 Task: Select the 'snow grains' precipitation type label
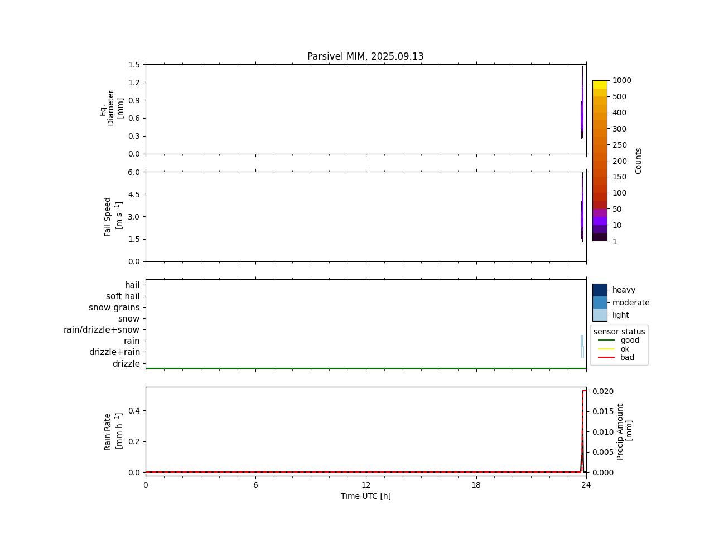click(x=114, y=308)
